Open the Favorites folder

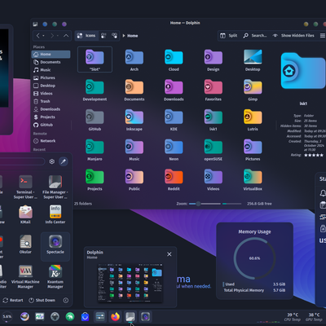(x=214, y=90)
